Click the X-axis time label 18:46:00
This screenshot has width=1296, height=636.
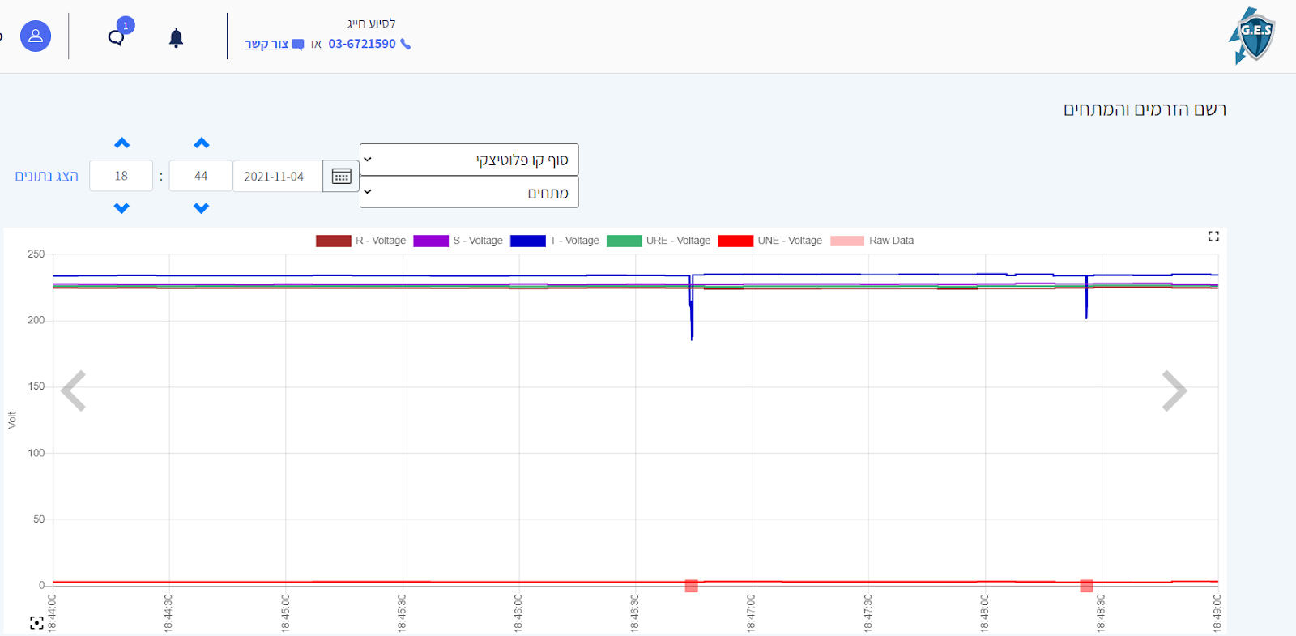(x=518, y=613)
